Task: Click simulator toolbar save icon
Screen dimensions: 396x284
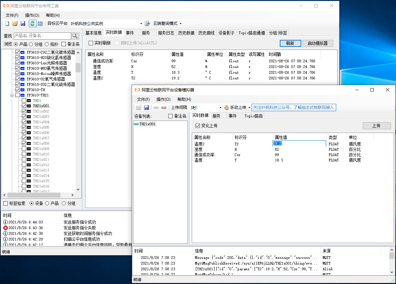Action: (146, 108)
